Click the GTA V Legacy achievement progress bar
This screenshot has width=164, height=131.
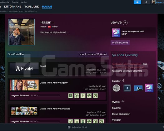48,95
